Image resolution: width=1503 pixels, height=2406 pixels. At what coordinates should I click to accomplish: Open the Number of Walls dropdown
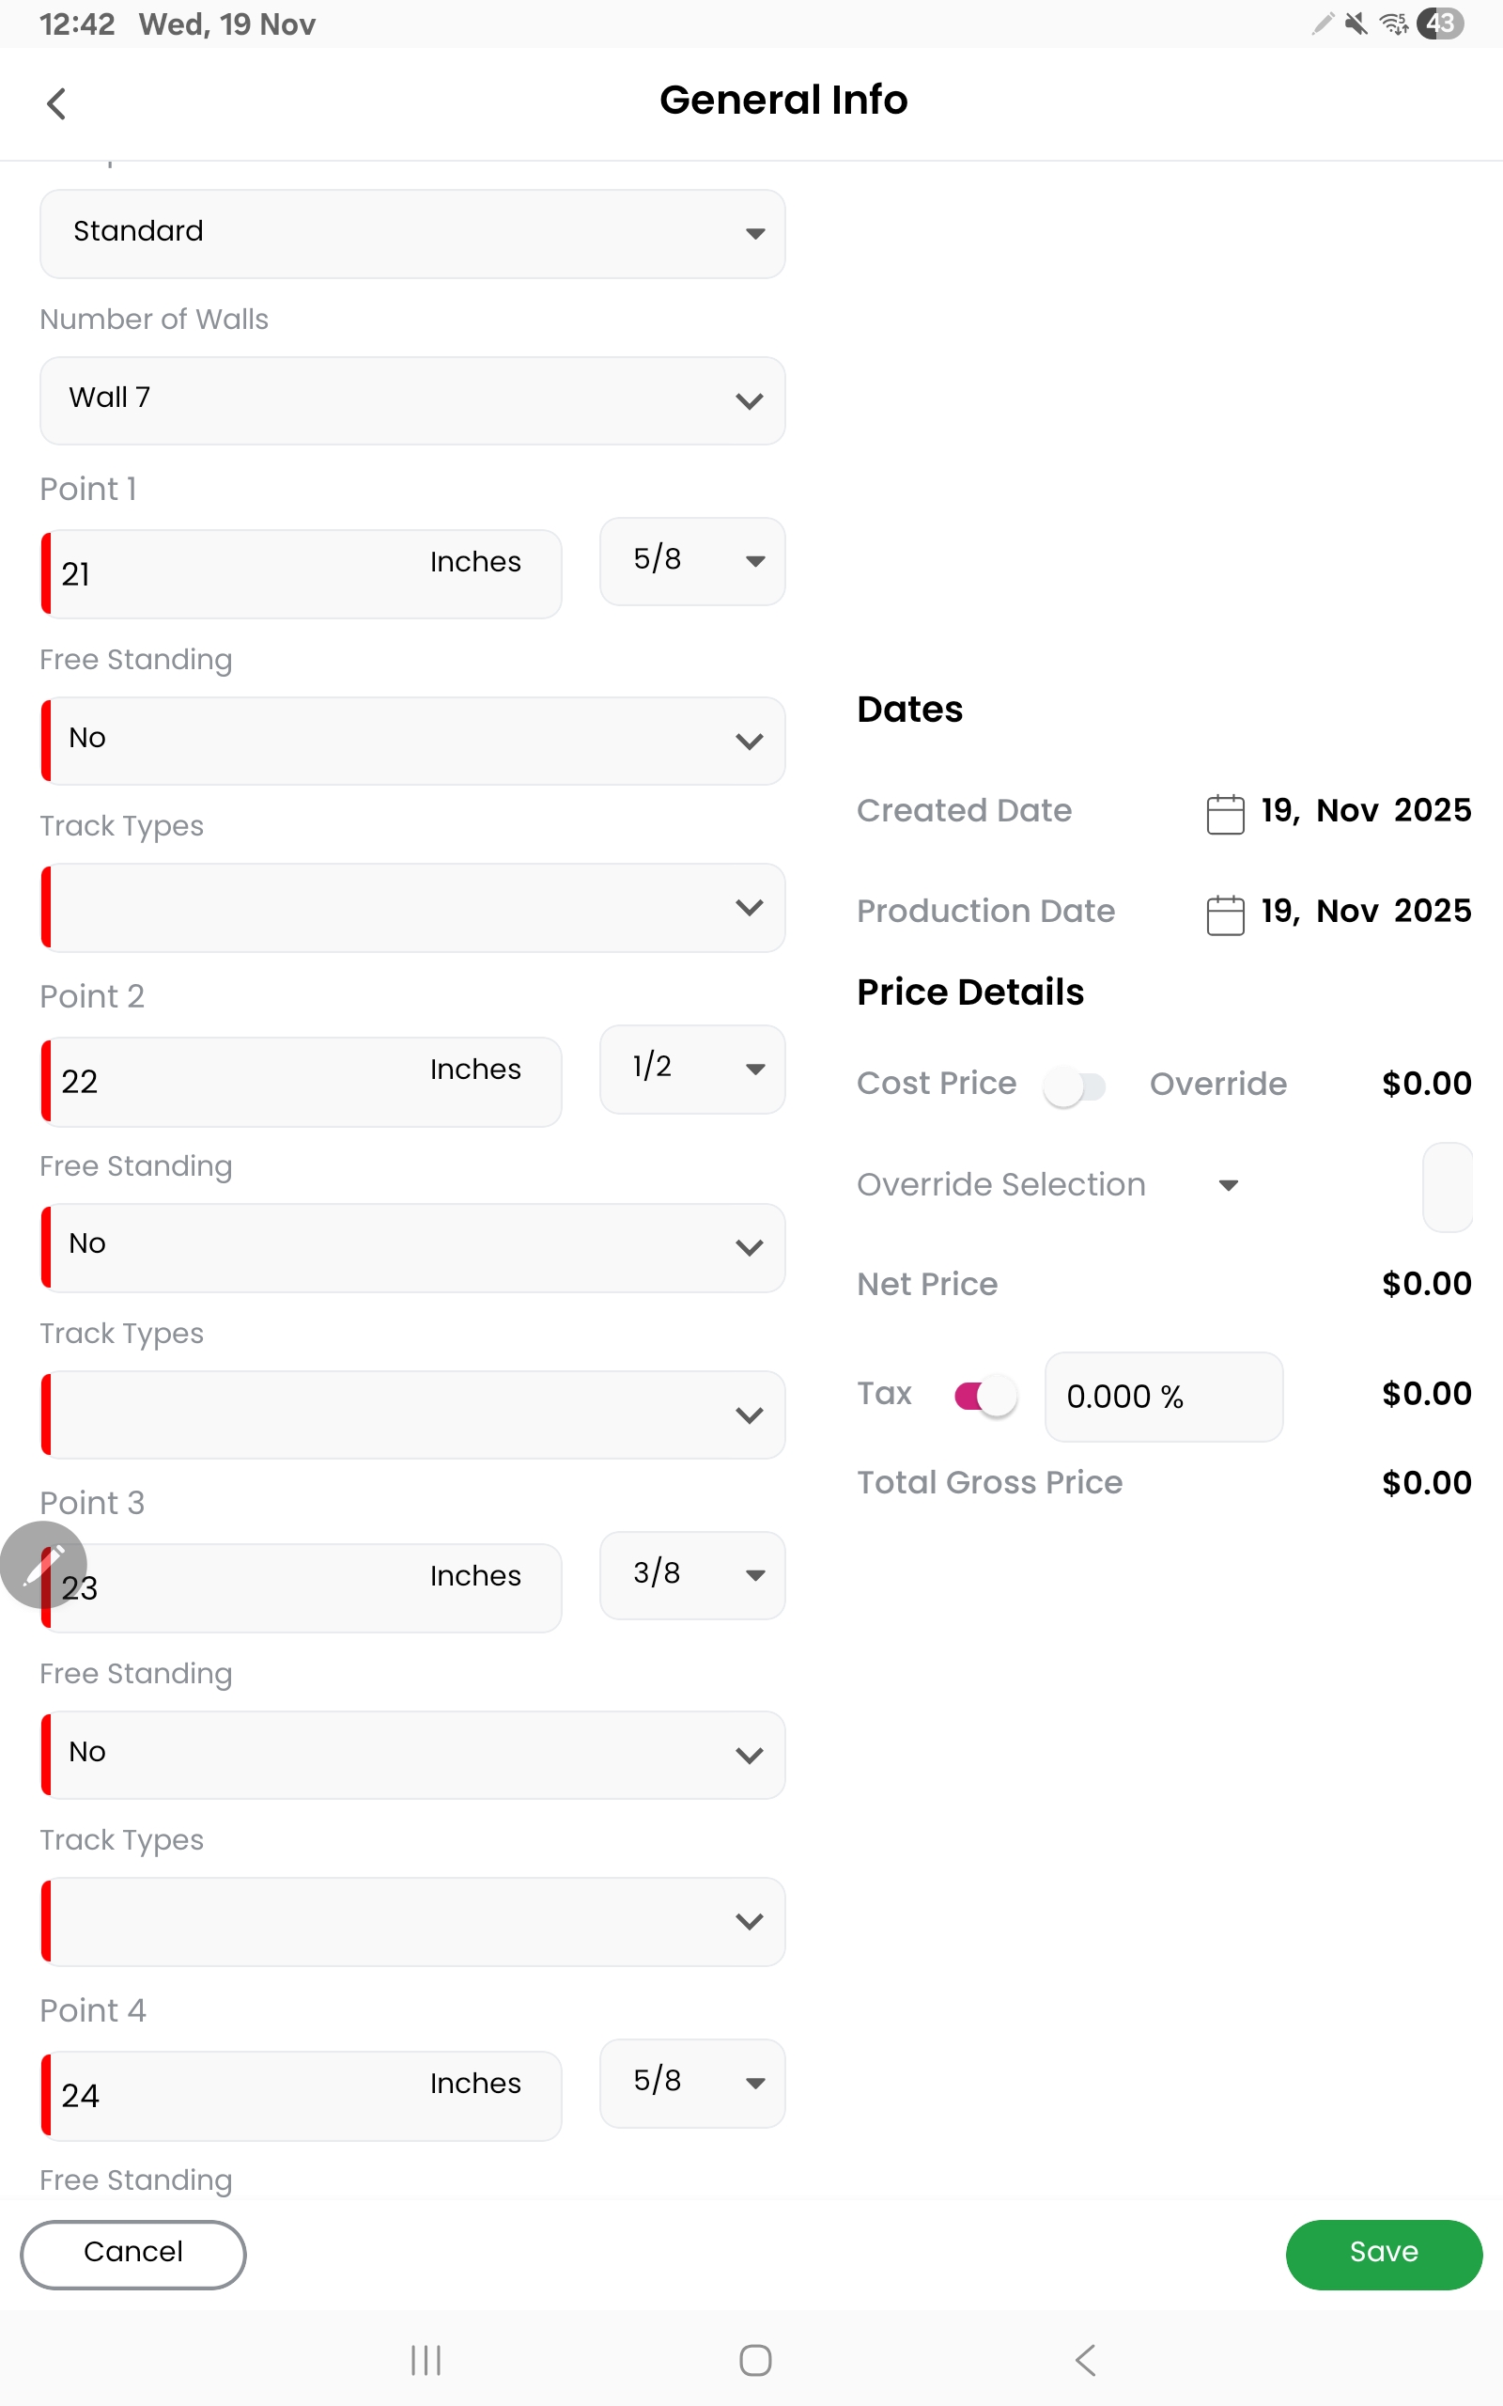(x=412, y=399)
